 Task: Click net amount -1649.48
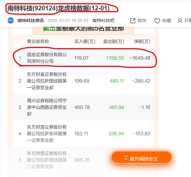click(x=140, y=58)
